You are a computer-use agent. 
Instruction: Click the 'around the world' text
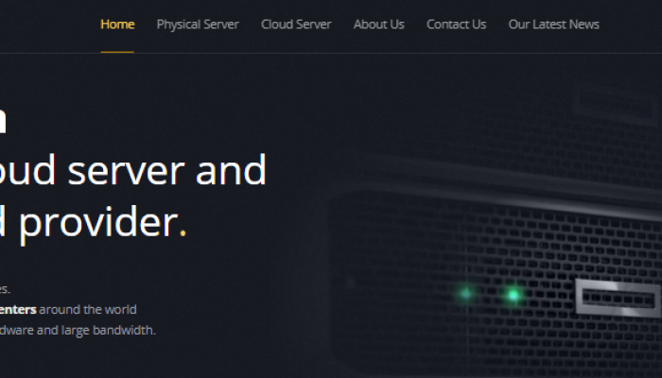click(x=88, y=310)
